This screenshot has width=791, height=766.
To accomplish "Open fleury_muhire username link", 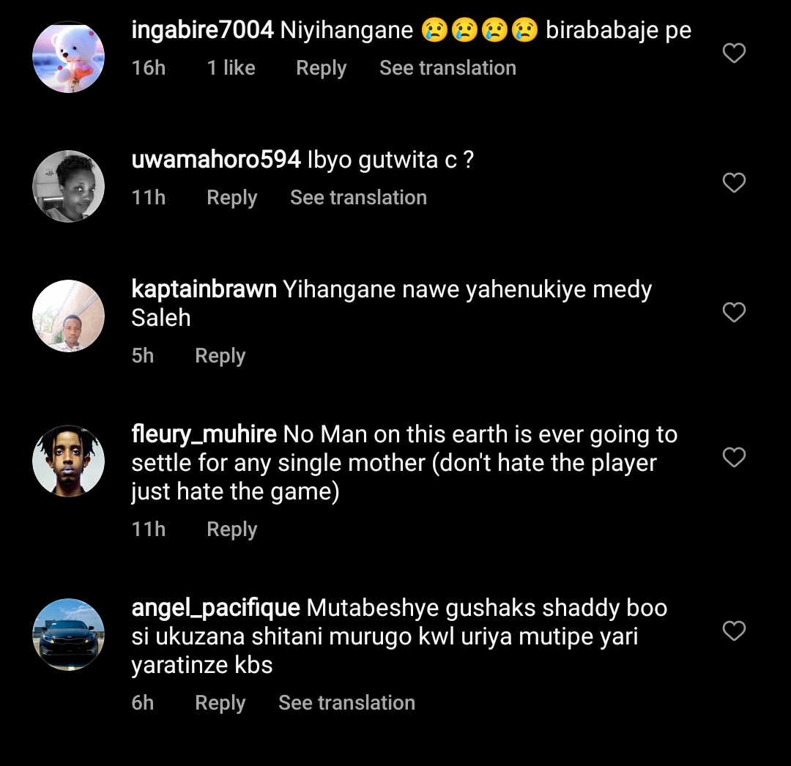I will coord(204,434).
